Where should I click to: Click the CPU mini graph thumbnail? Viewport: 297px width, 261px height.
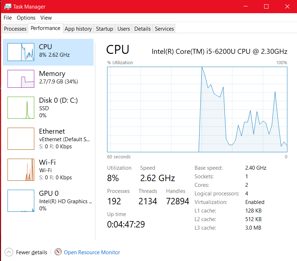(21, 52)
